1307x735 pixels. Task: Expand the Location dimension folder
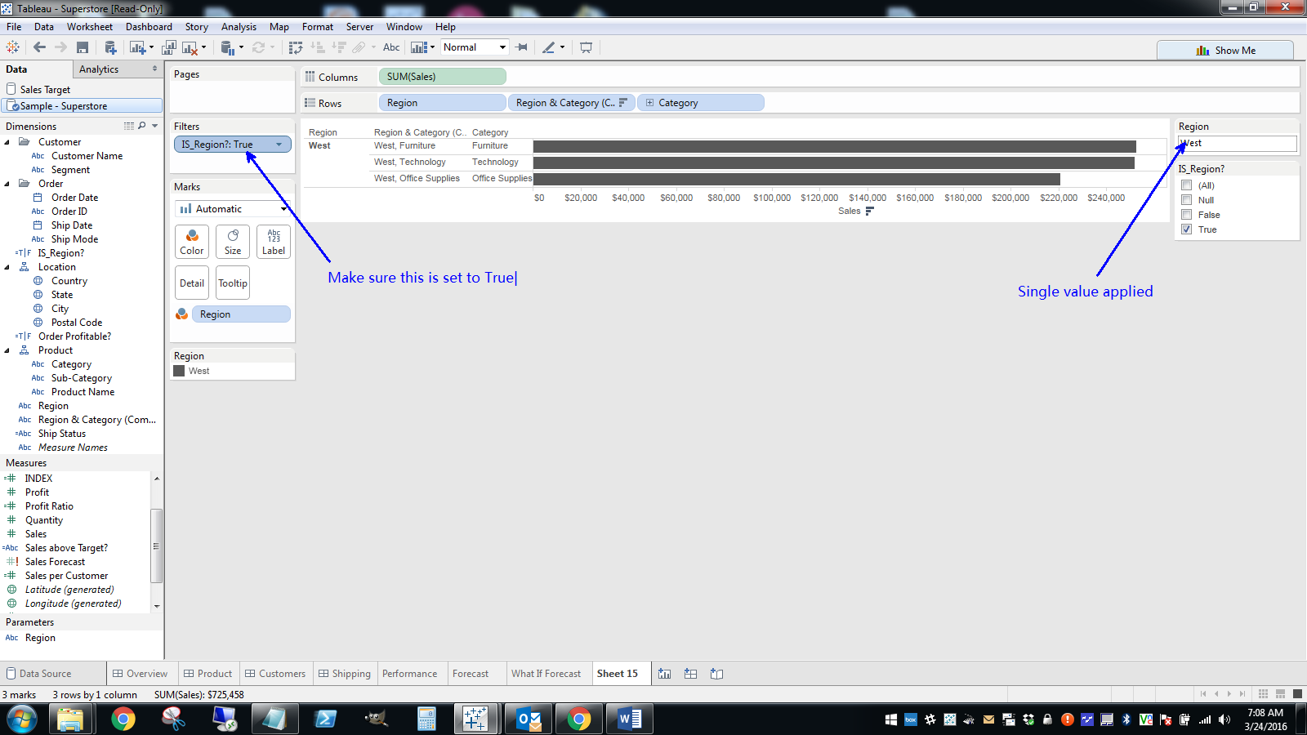tap(10, 266)
